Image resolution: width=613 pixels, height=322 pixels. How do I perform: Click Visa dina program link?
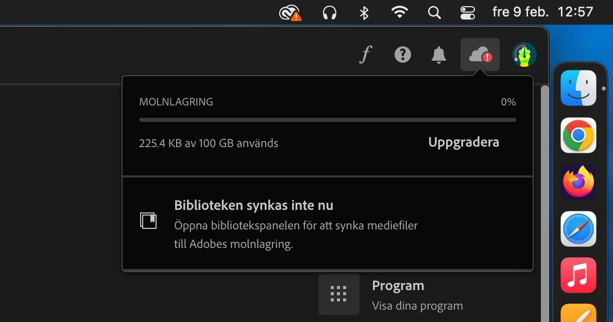point(417,306)
